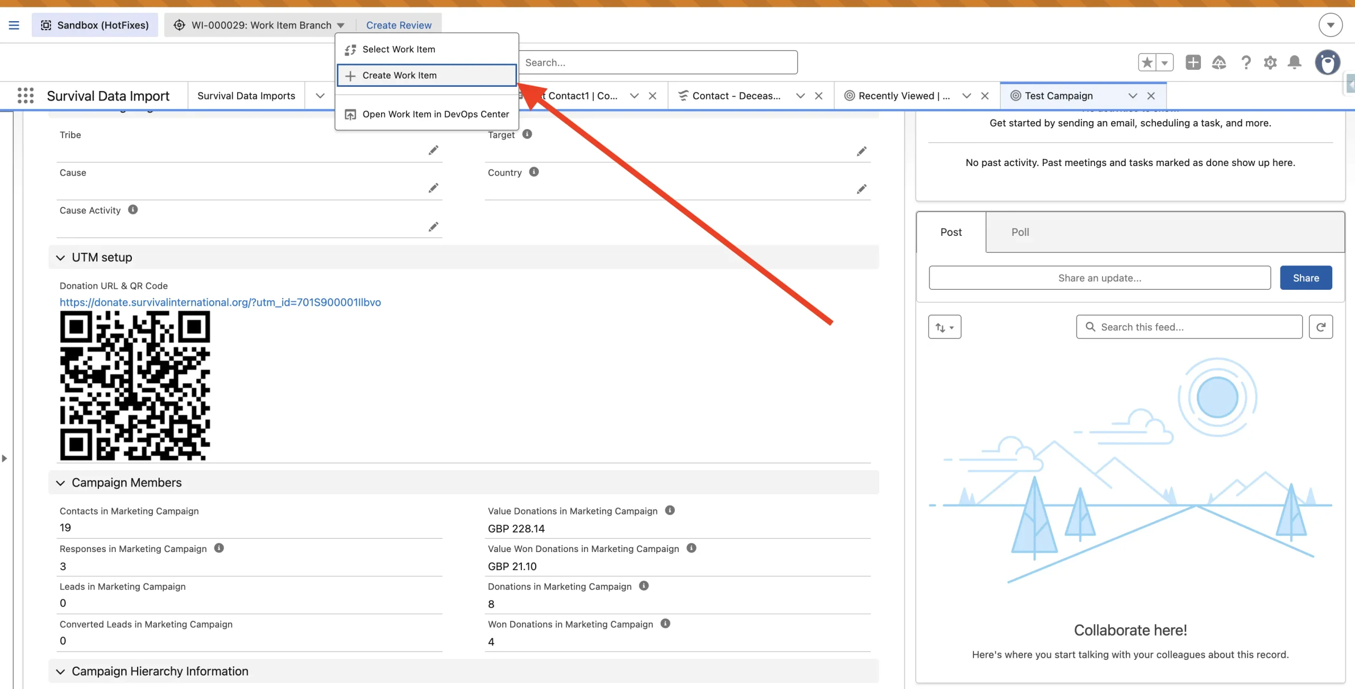Show Country field help info icon
Screen dimensions: 1355x689
pos(534,172)
